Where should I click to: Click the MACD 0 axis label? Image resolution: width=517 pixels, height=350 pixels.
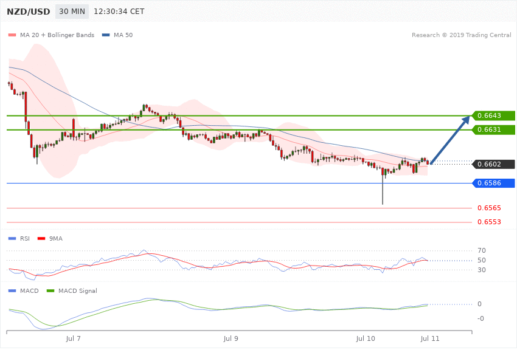479,304
